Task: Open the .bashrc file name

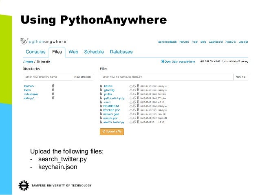Action: (108, 86)
